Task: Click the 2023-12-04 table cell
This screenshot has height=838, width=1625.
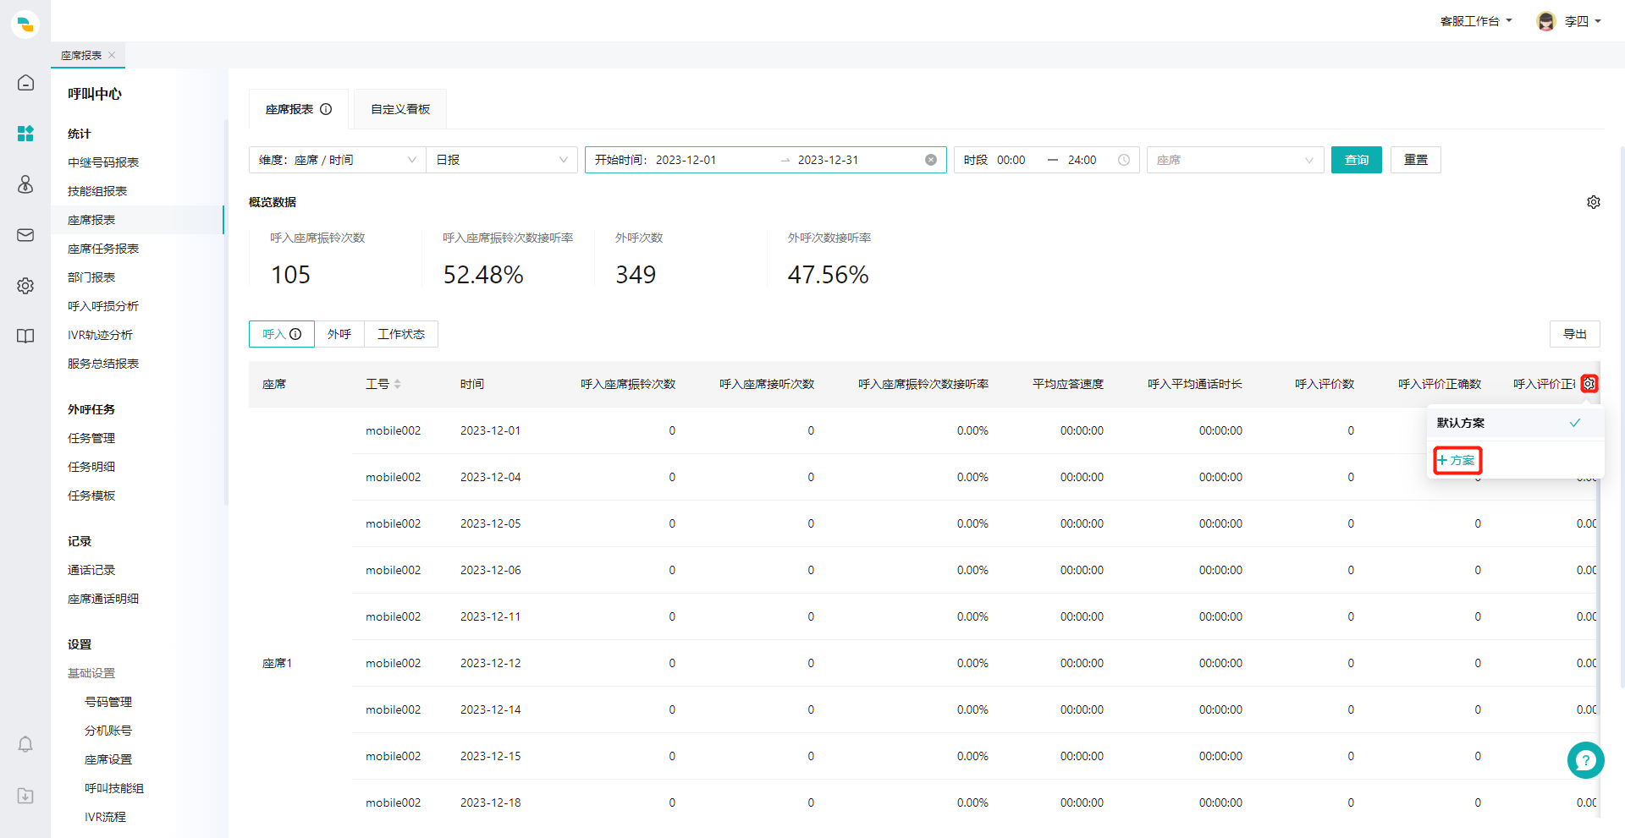Action: (491, 477)
